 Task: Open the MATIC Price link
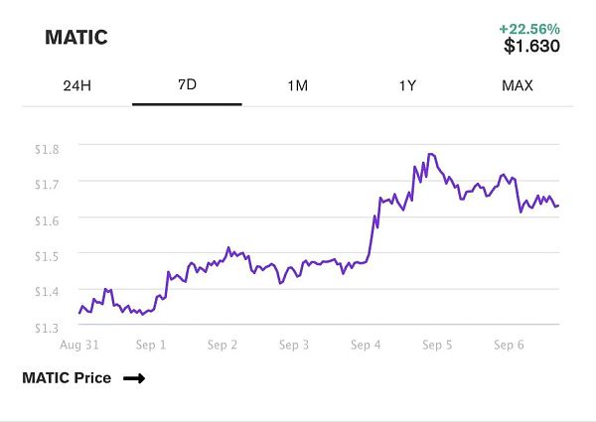click(x=67, y=378)
